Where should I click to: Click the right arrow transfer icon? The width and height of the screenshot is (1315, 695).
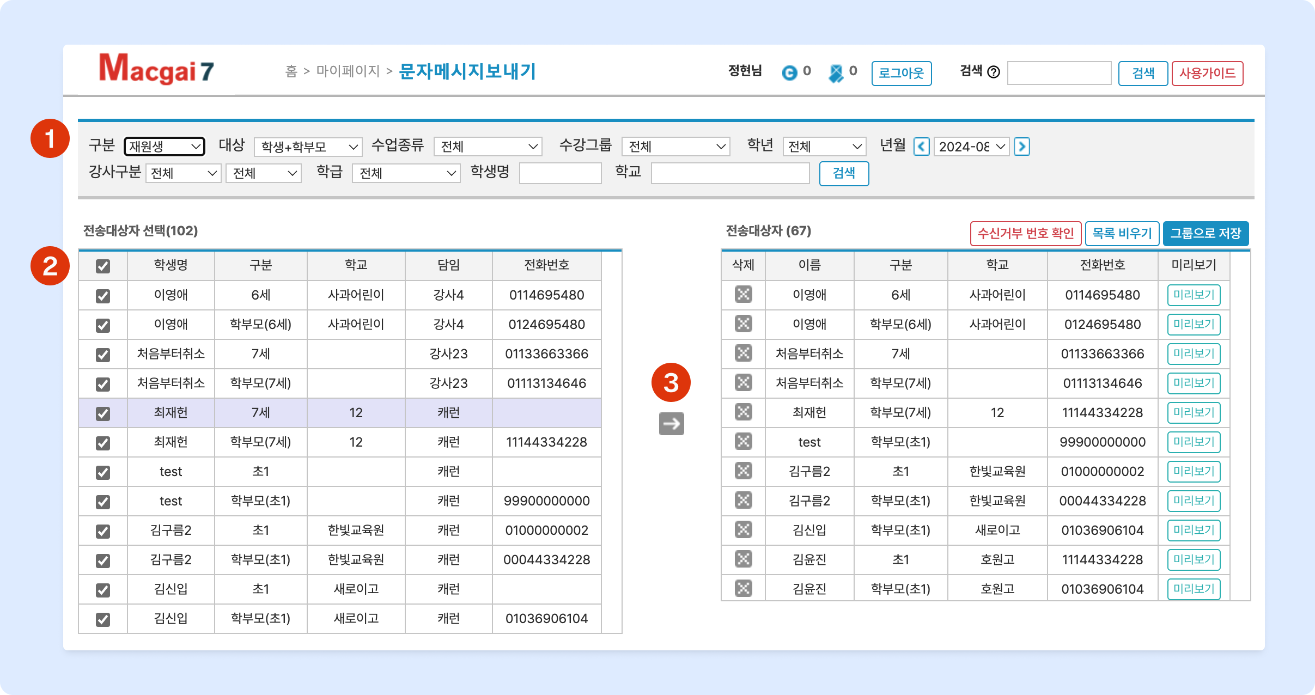[x=671, y=424]
